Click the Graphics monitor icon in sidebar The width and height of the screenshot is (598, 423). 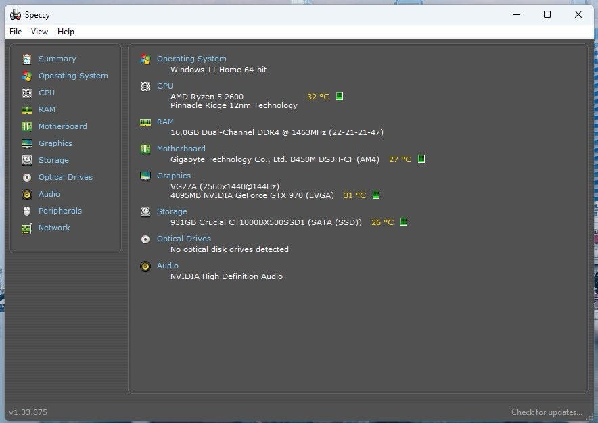(26, 144)
